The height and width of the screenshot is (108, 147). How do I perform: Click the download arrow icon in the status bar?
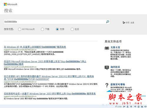point(131,107)
